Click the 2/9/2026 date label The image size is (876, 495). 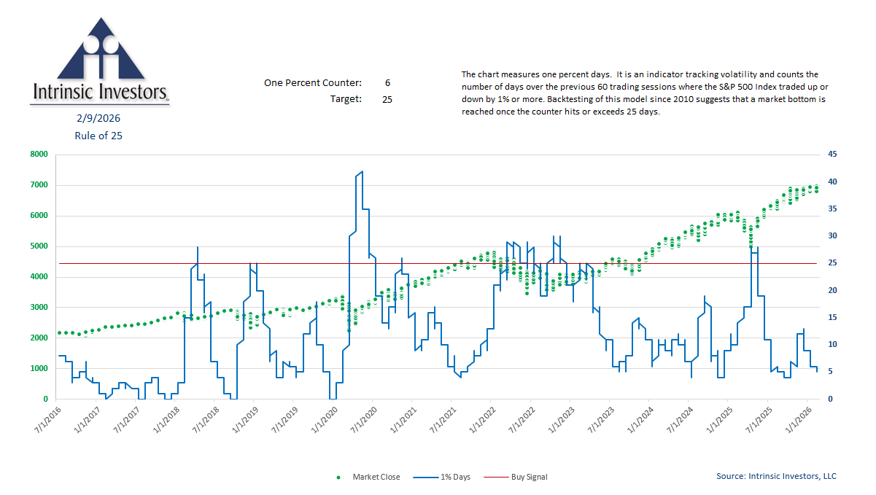(98, 118)
